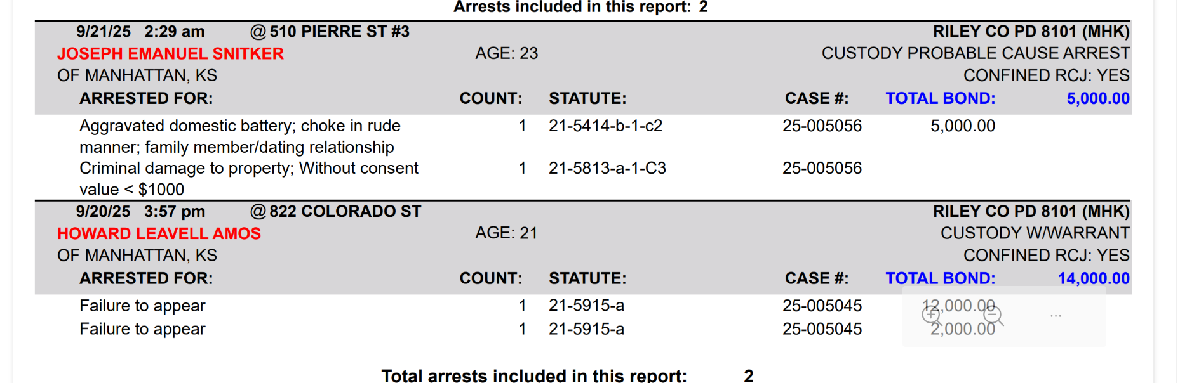
Task: Click the CUSTODY W/WARRANT text
Action: [x=1035, y=233]
